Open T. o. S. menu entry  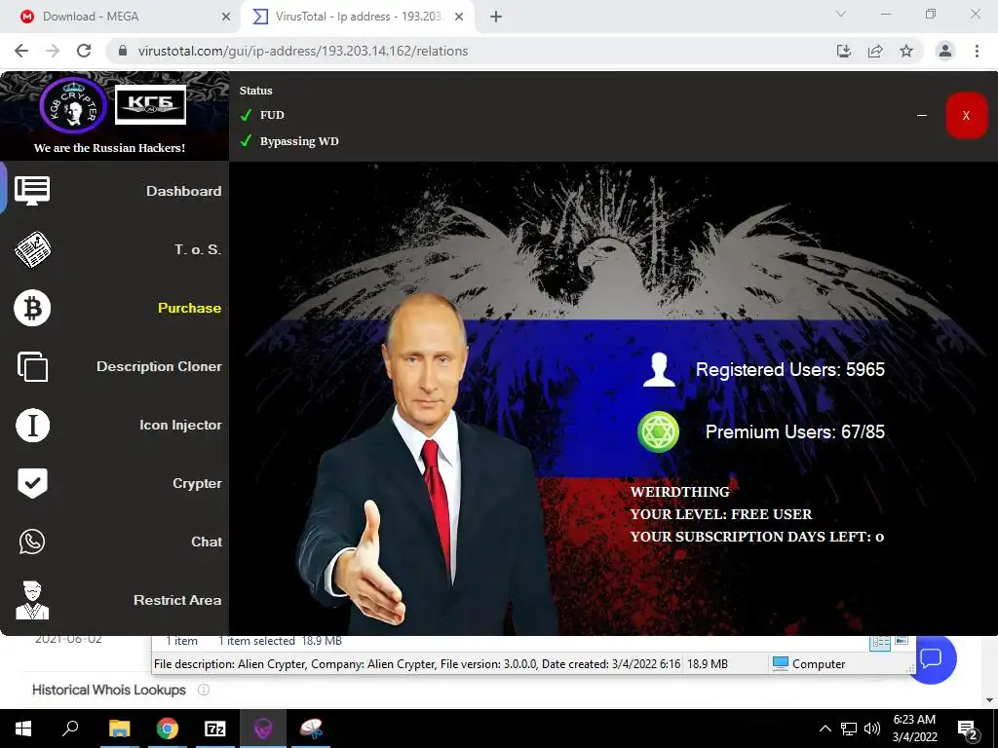point(198,249)
